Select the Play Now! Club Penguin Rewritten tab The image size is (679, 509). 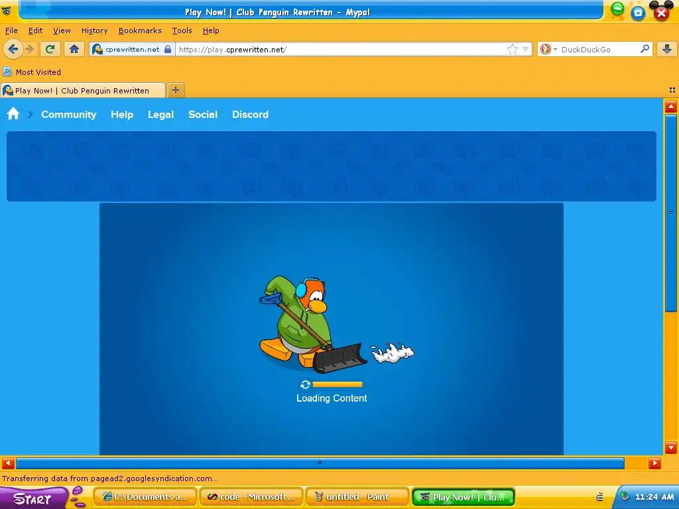(82, 90)
